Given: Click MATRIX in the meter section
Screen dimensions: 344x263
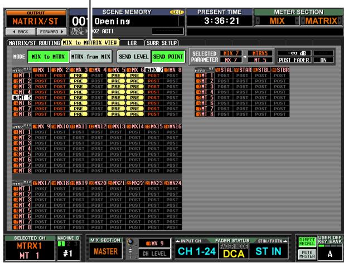Looking at the screenshot, I should tap(321, 21).
